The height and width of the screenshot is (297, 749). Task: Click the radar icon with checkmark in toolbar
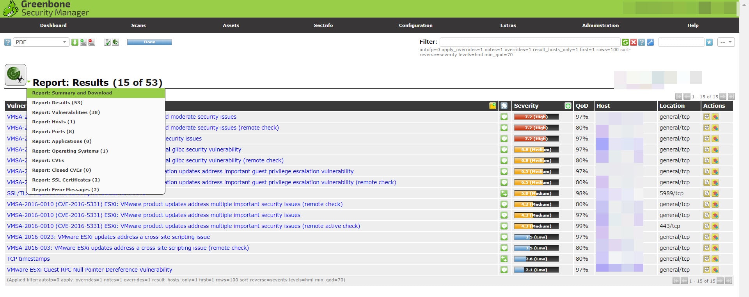pos(115,42)
